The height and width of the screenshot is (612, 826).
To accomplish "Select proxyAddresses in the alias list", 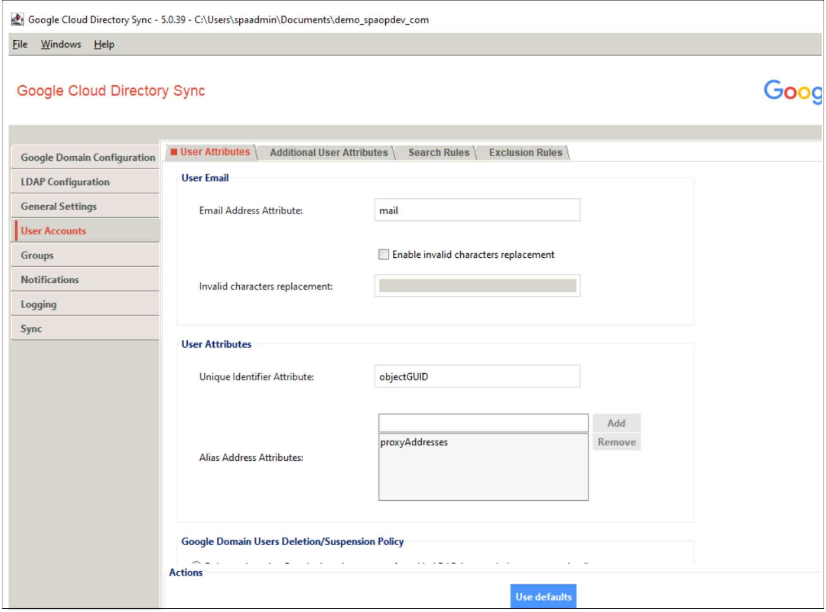I will [414, 442].
